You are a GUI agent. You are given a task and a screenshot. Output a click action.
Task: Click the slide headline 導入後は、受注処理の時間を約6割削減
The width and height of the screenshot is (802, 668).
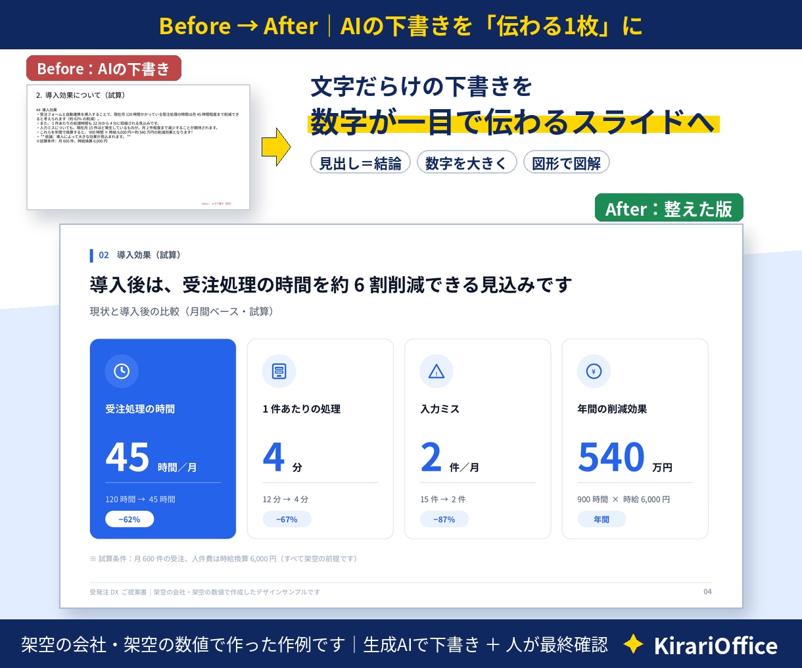pyautogui.click(x=331, y=285)
